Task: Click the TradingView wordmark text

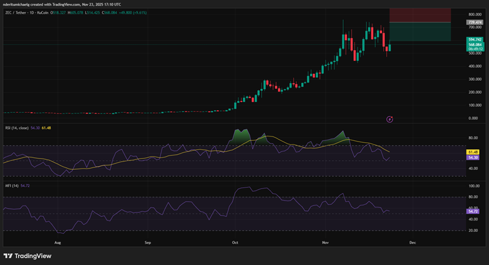Action: pos(33,256)
